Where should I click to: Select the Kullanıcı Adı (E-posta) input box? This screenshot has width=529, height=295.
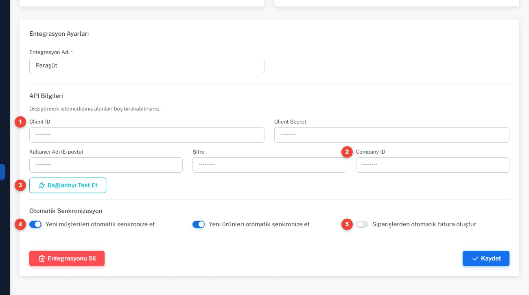106,165
